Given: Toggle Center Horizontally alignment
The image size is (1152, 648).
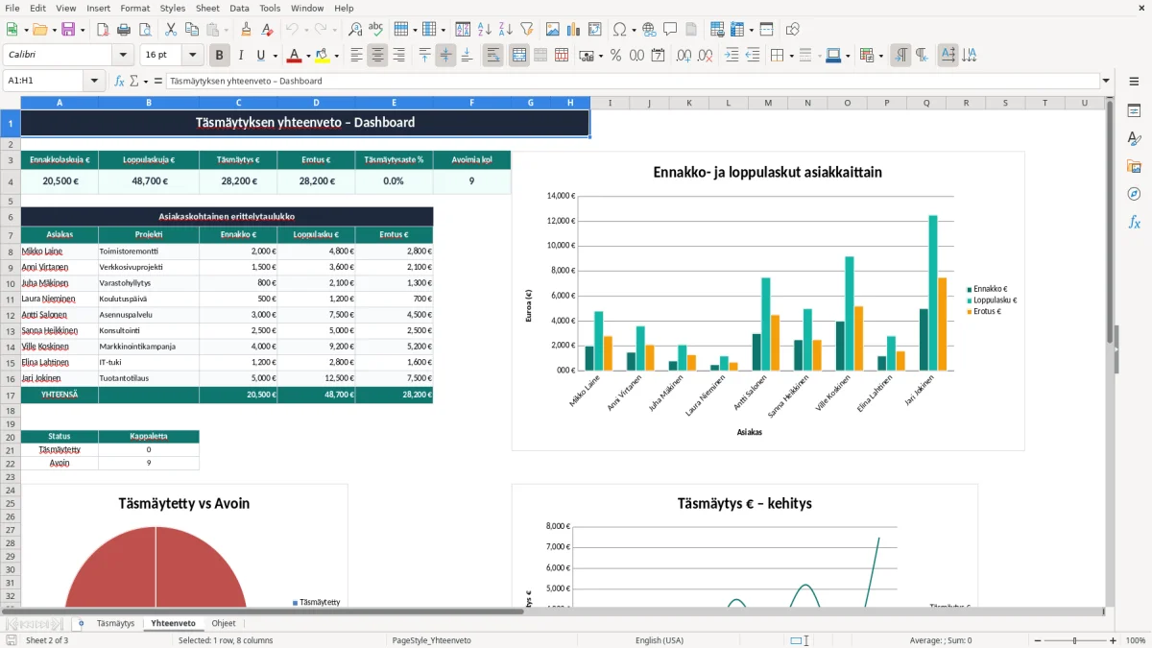Looking at the screenshot, I should click(377, 56).
